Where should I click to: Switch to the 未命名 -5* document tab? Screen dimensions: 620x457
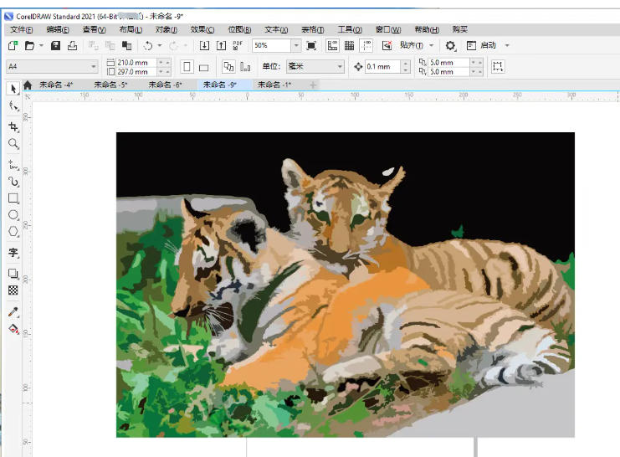click(110, 85)
